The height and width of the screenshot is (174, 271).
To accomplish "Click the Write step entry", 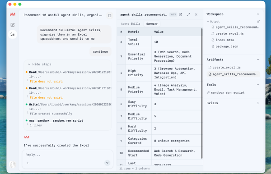I will pyautogui.click(x=69, y=106).
